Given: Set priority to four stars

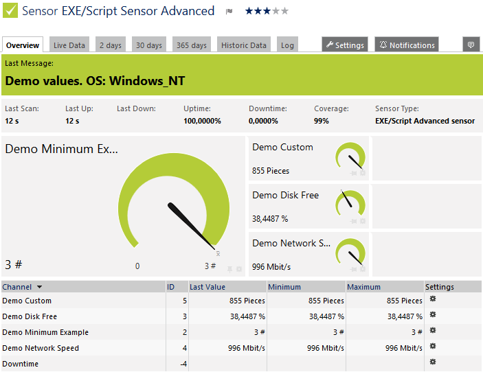Looking at the screenshot, I should 276,11.
